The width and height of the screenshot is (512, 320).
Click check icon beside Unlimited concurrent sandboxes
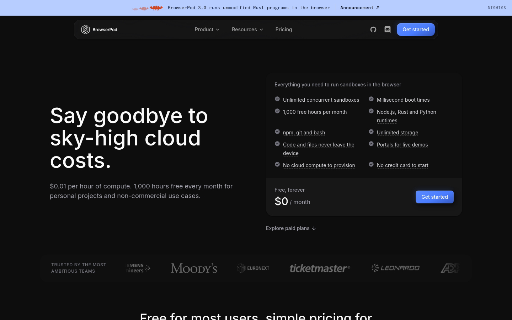[x=277, y=99]
